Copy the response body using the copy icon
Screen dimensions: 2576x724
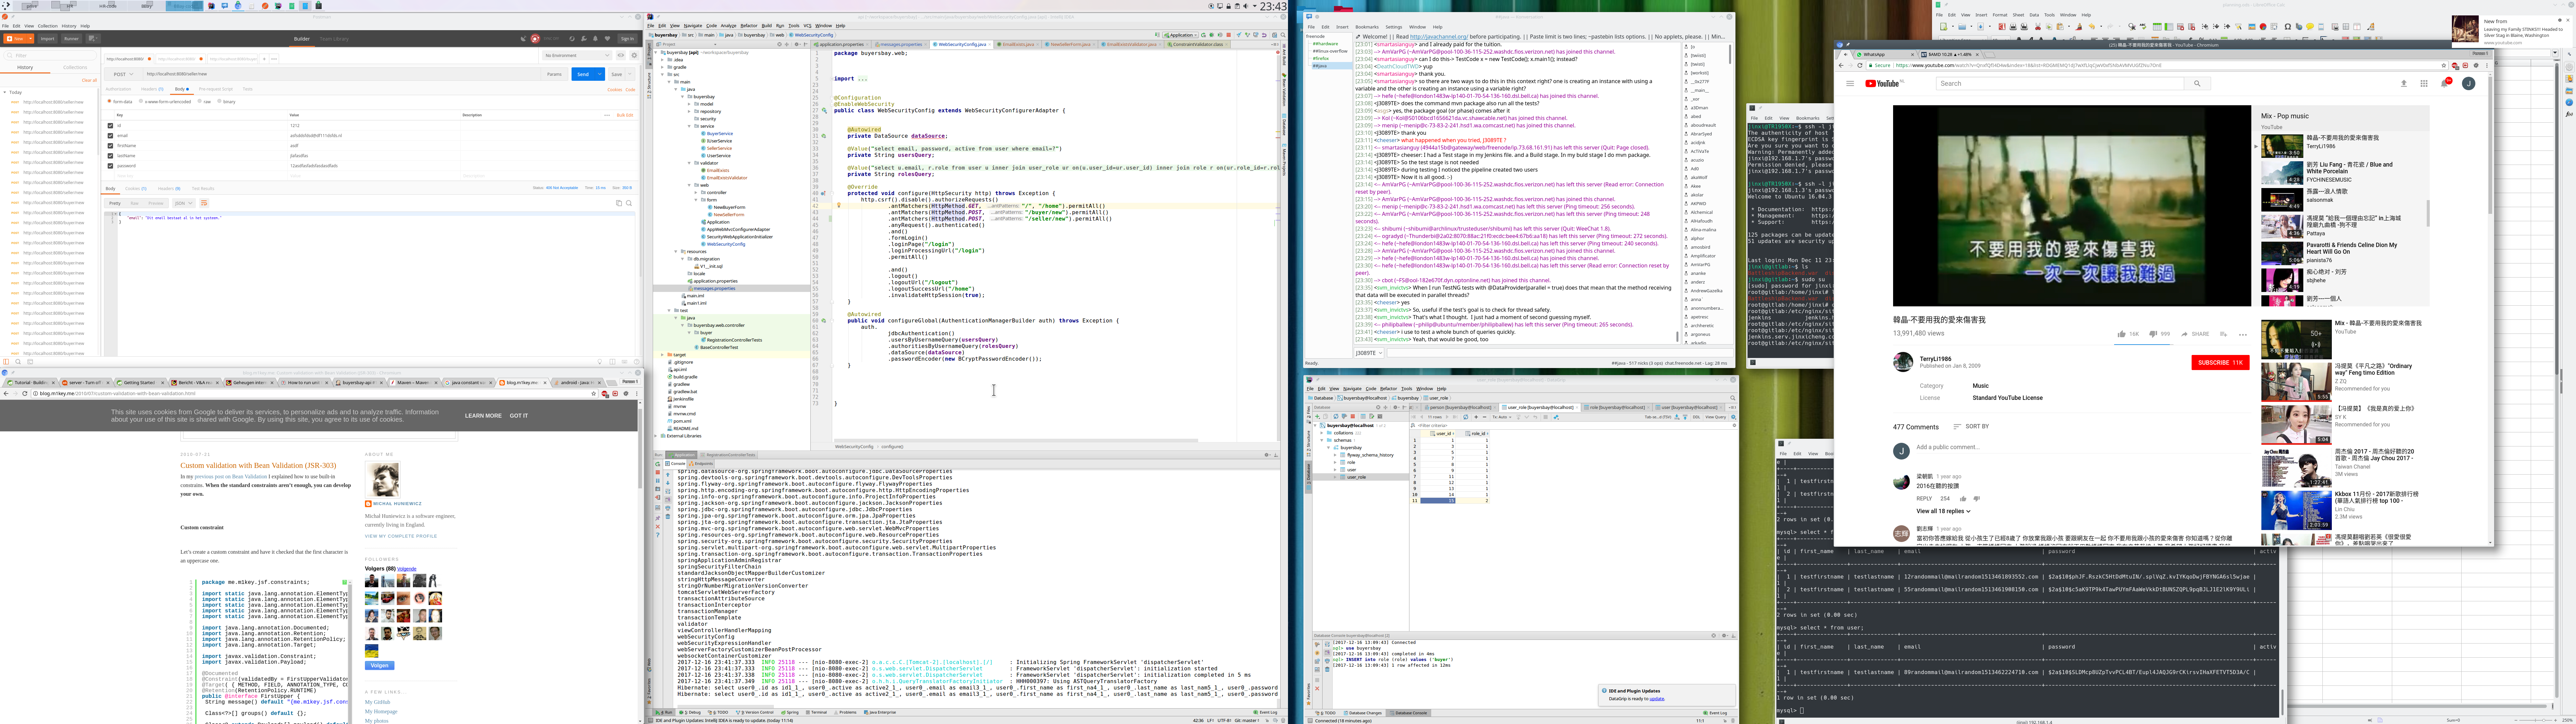click(x=619, y=203)
